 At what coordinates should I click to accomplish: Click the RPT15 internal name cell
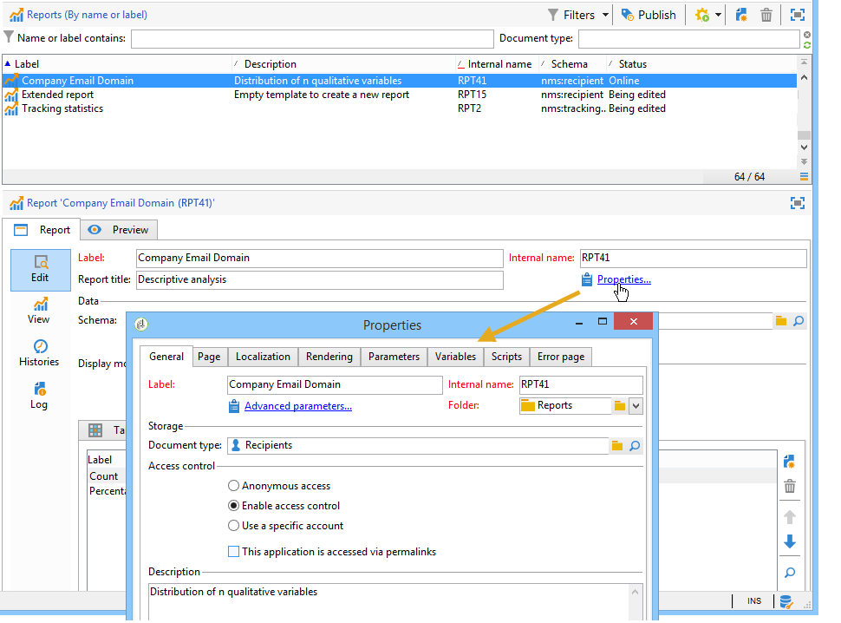click(472, 95)
